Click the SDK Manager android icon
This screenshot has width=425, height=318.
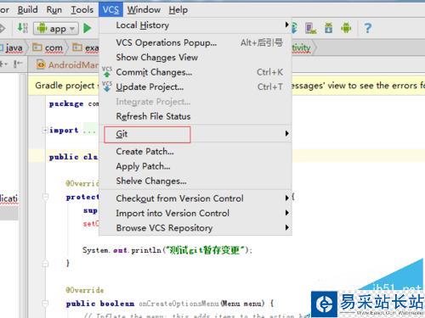[328, 28]
